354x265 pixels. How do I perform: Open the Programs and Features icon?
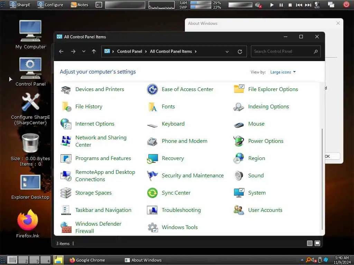[66, 158]
